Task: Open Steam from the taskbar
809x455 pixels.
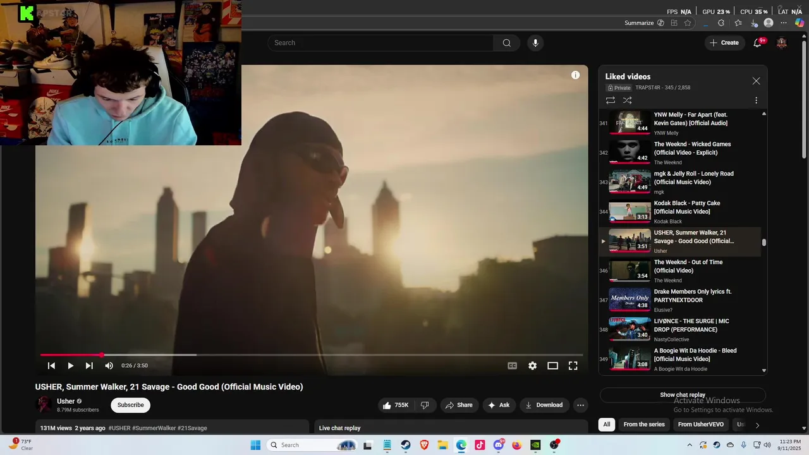Action: coord(406,445)
